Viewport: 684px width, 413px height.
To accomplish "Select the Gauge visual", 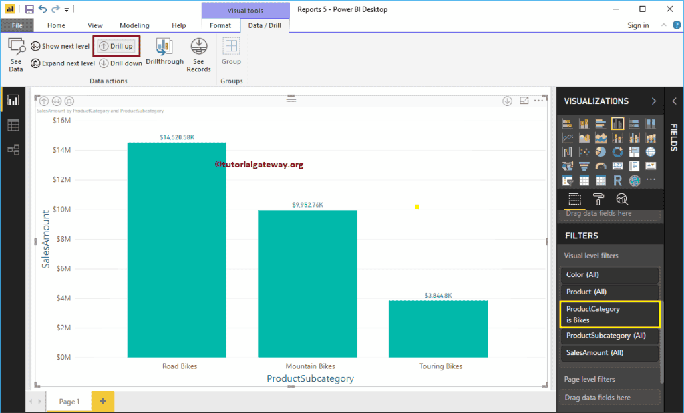I will click(601, 166).
